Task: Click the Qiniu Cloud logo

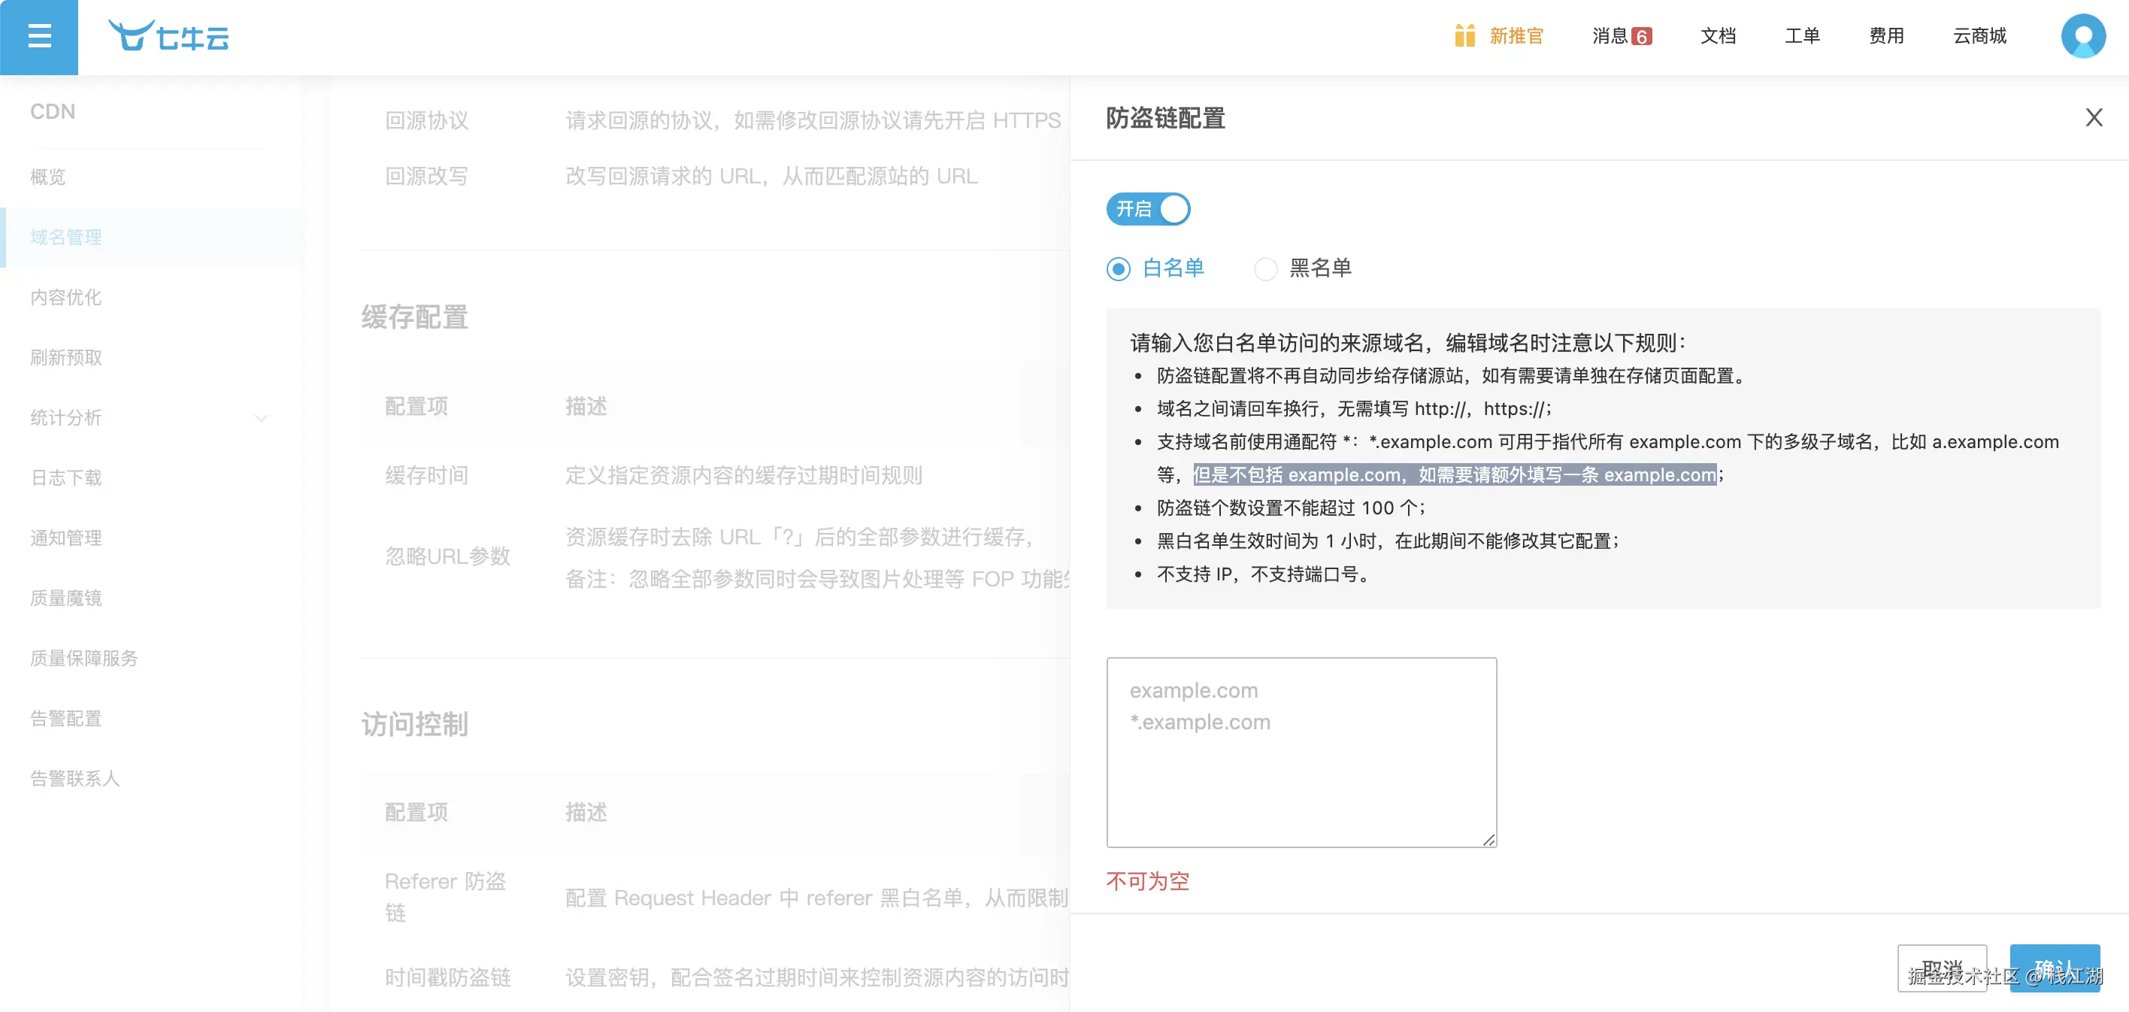Action: [x=169, y=36]
